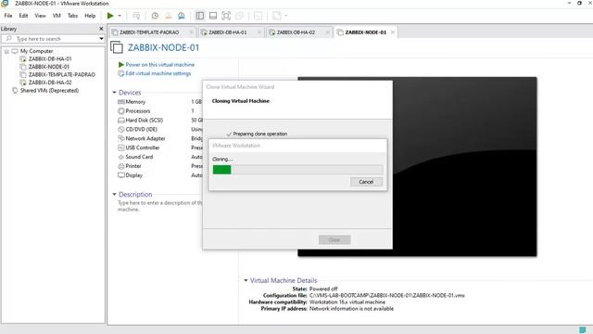This screenshot has height=334, width=593.
Task: Click the Take Snapshot clock icon
Action: [x=155, y=16]
